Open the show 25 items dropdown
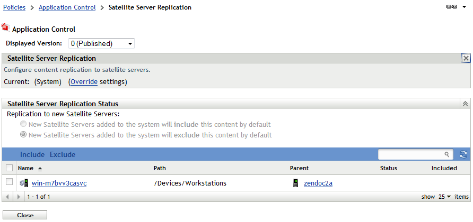The width and height of the screenshot is (473, 222). [x=445, y=197]
